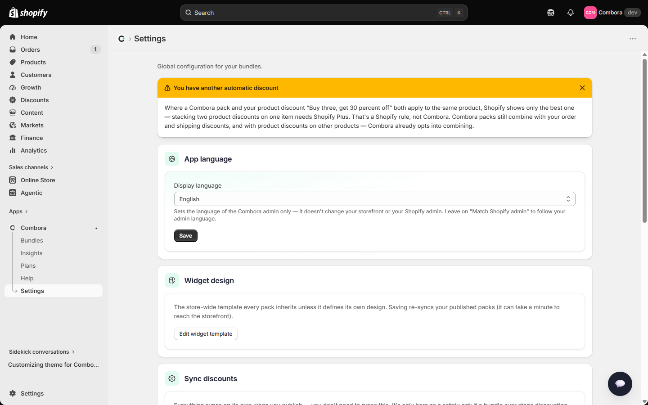Open the Agentic channel

pyautogui.click(x=54, y=193)
